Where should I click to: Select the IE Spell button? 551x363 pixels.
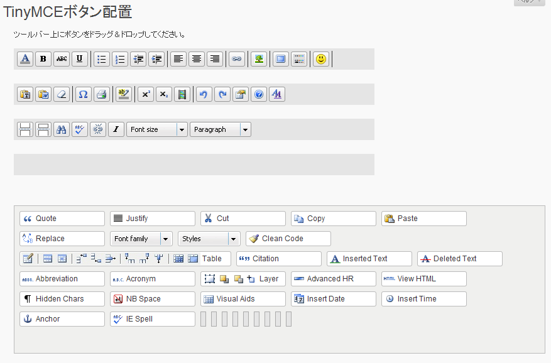click(153, 318)
